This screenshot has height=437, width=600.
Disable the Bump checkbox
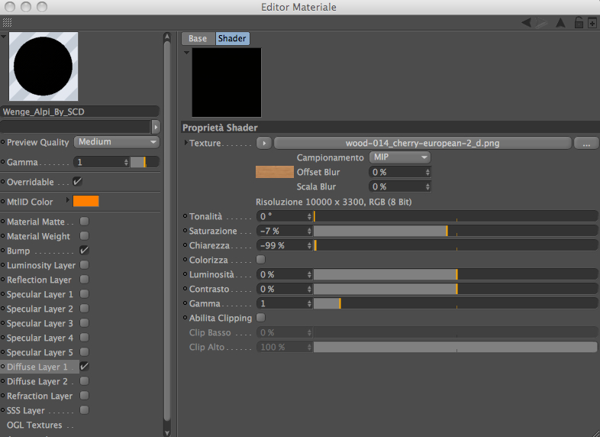click(84, 251)
